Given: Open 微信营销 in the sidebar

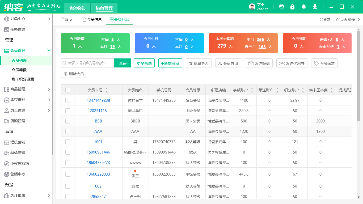Looking at the screenshot, I should coord(18,153).
